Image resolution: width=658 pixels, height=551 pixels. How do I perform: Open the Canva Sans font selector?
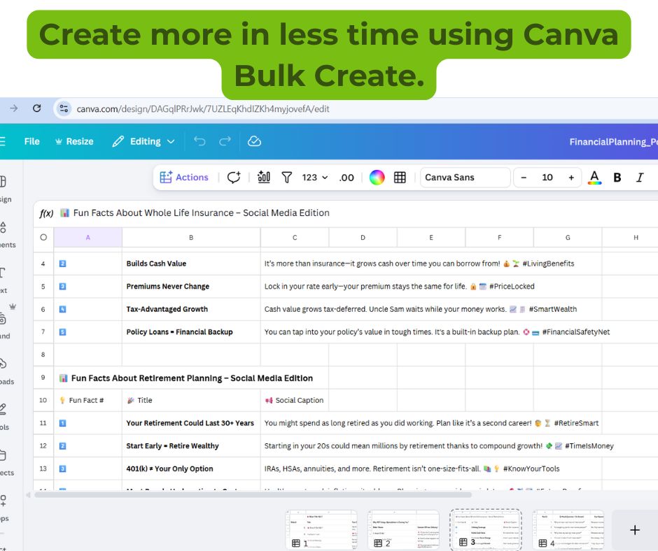pos(465,178)
